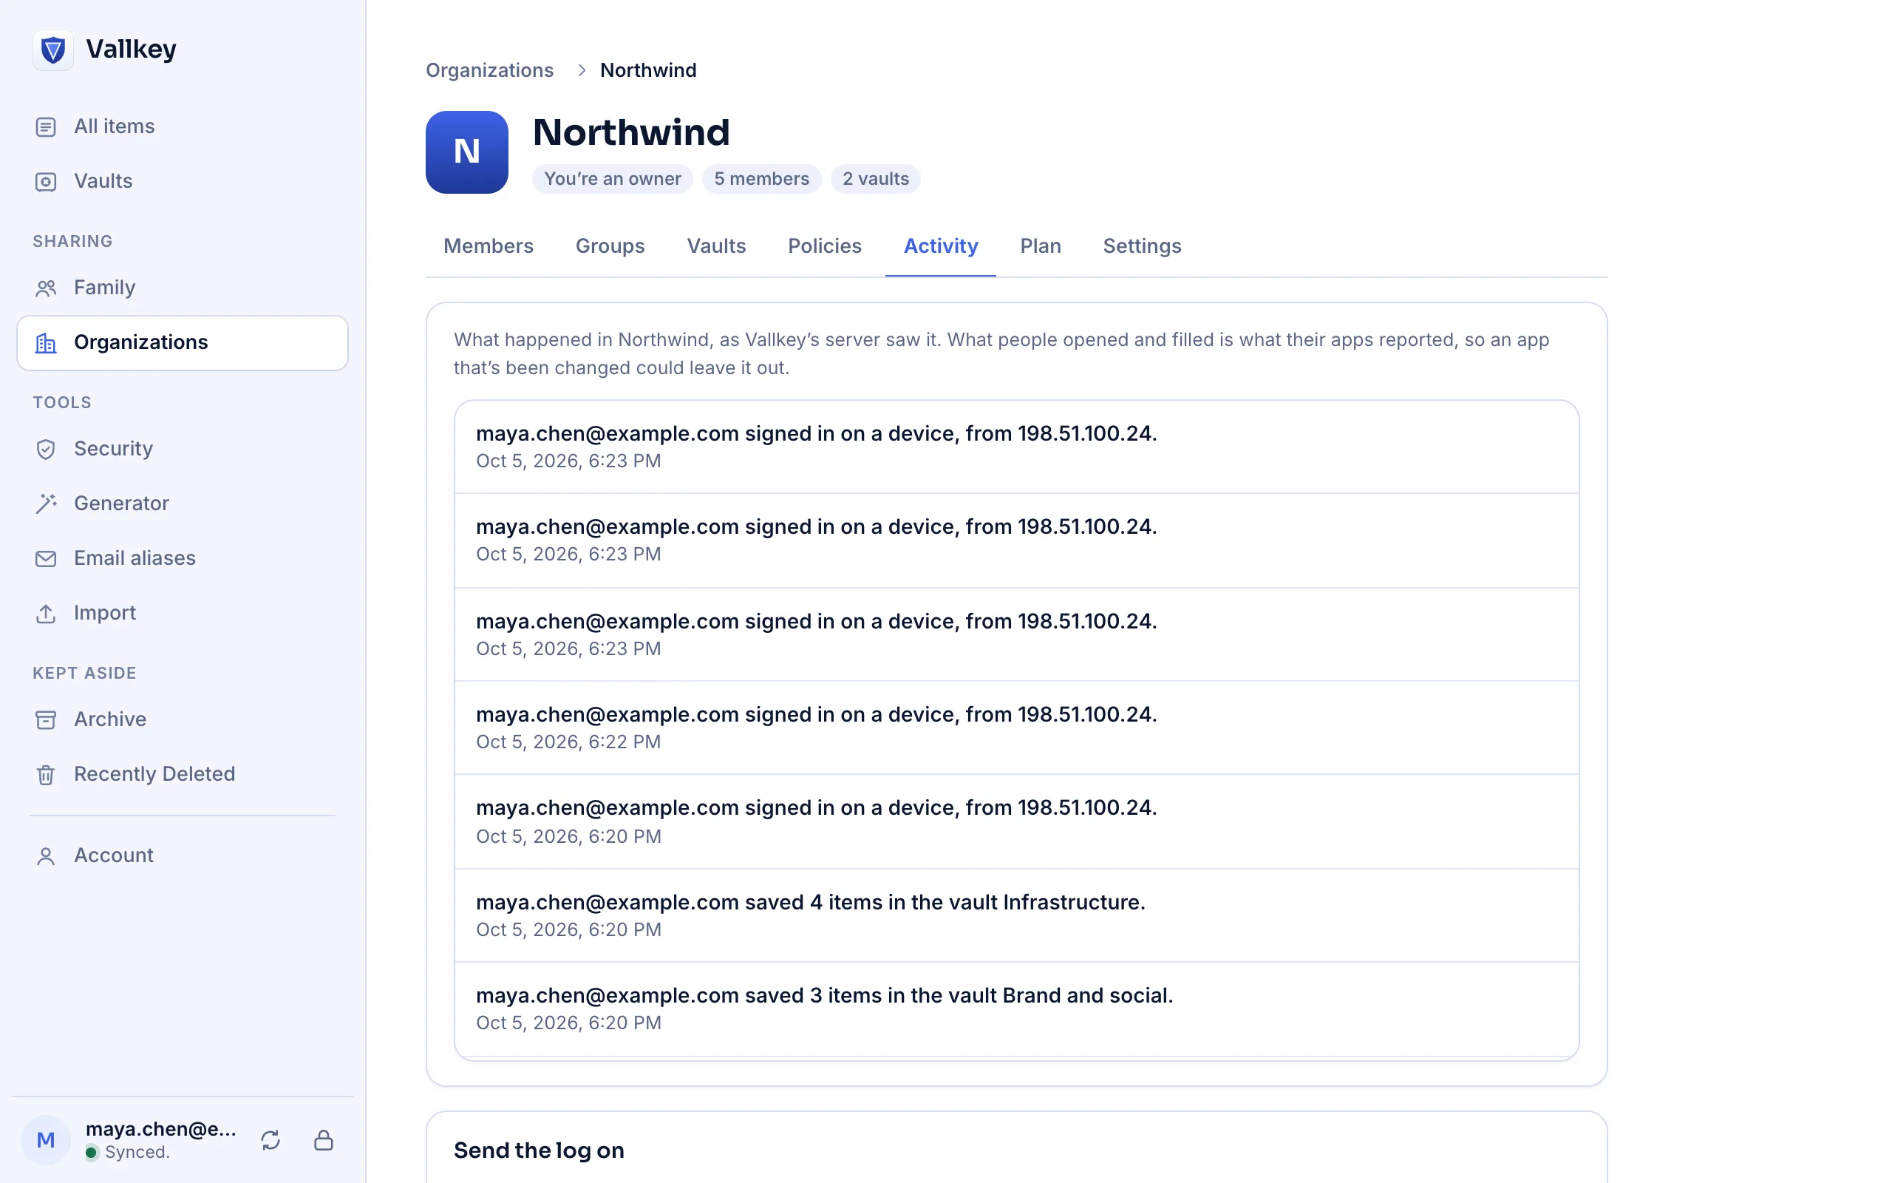Click the Email aliases envelope icon
1892x1183 pixels.
click(46, 559)
